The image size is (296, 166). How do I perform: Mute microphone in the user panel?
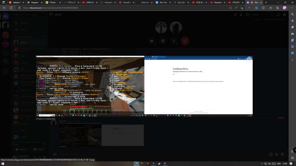coord(35,157)
